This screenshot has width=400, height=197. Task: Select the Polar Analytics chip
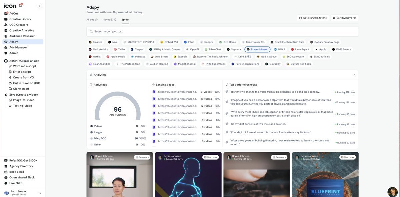tap(99, 64)
